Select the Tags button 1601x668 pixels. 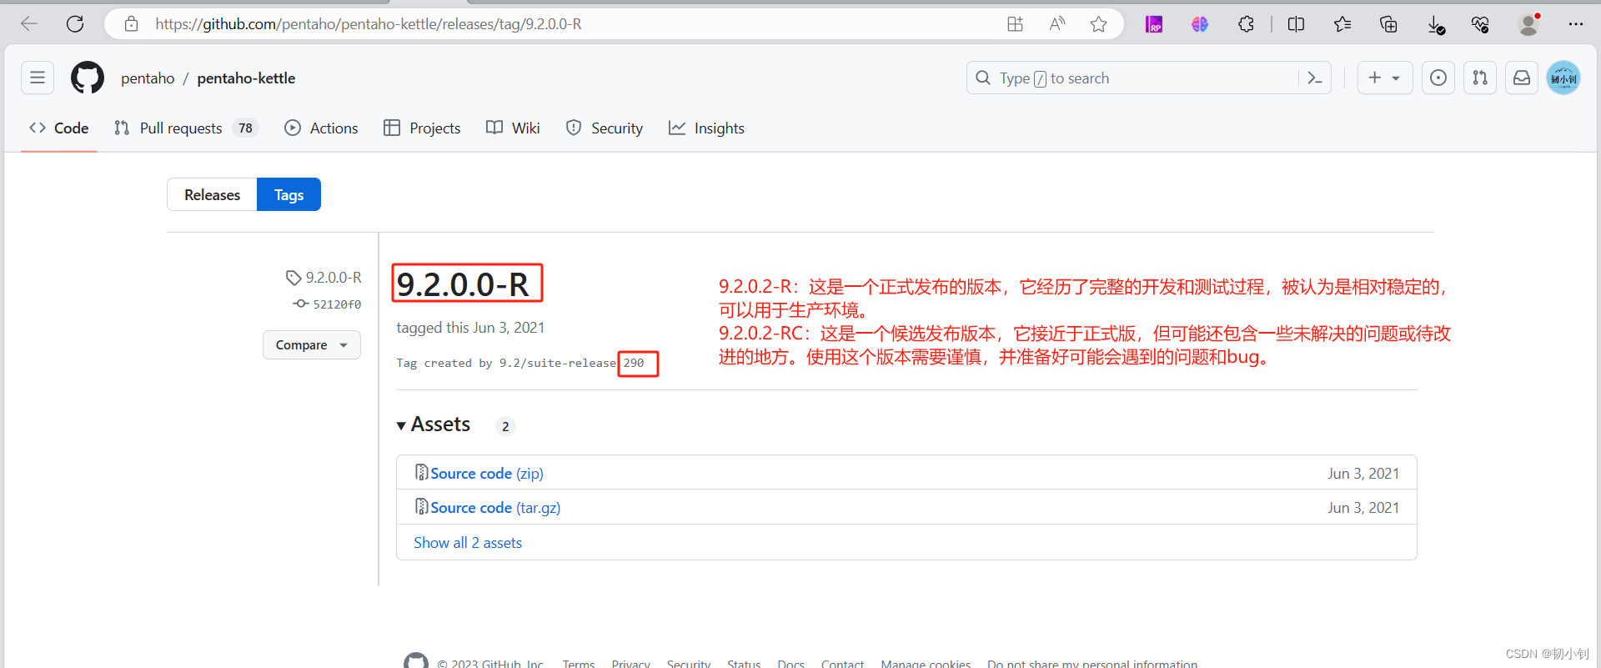tap(289, 194)
